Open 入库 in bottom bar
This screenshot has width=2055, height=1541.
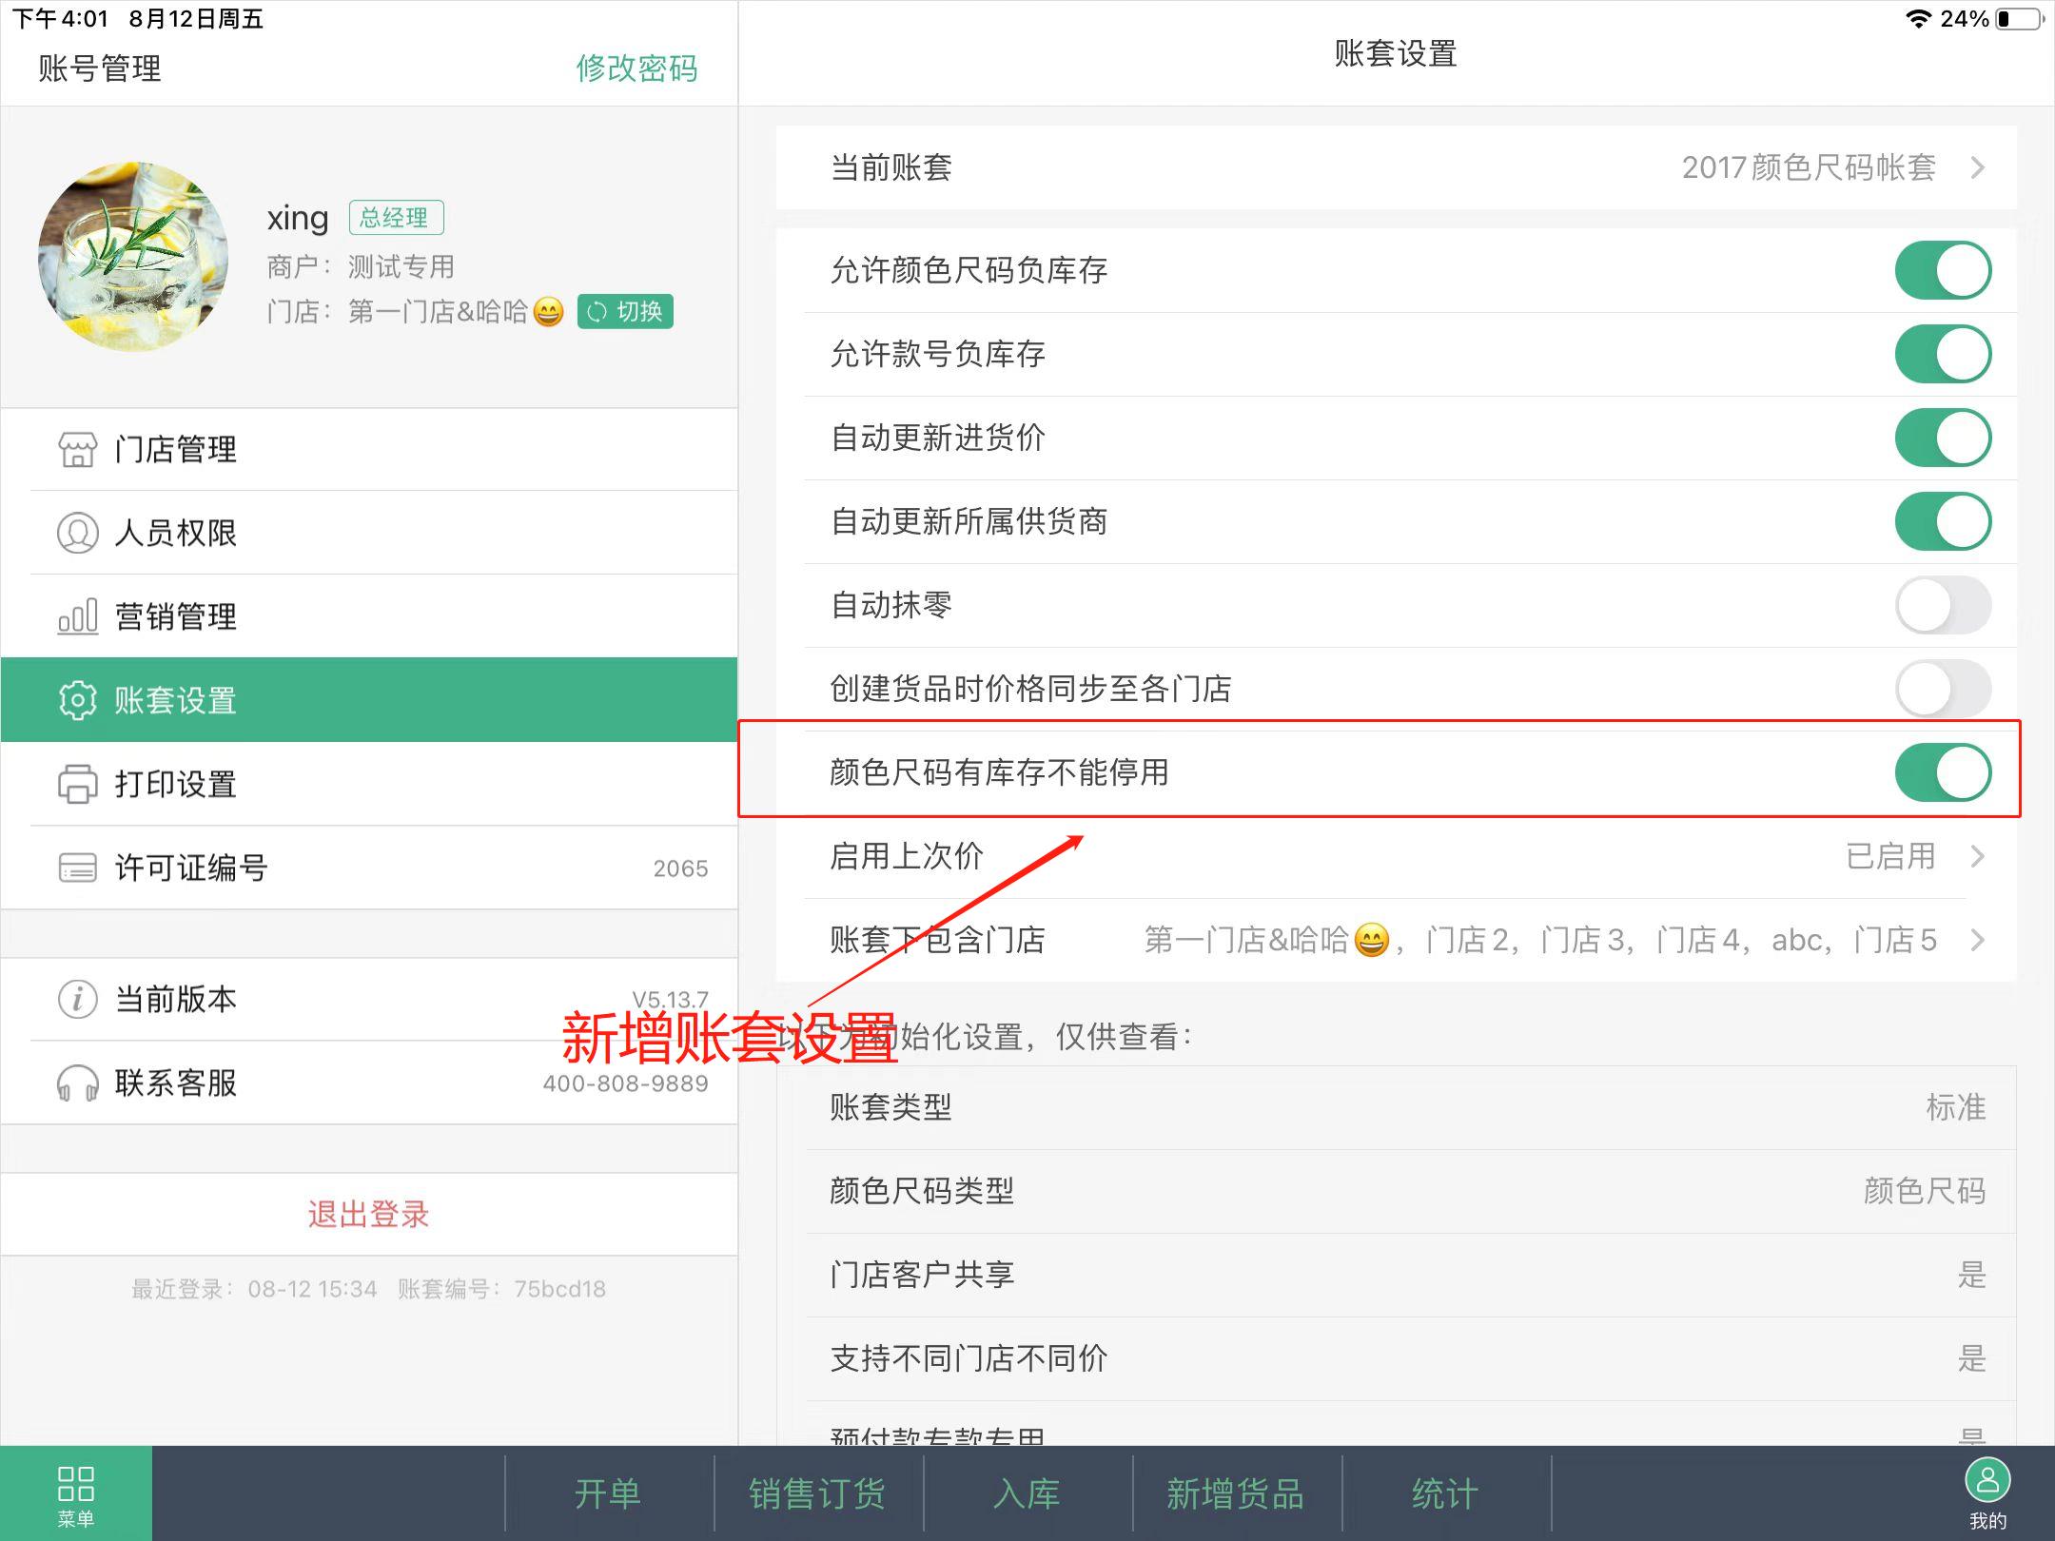point(1027,1493)
